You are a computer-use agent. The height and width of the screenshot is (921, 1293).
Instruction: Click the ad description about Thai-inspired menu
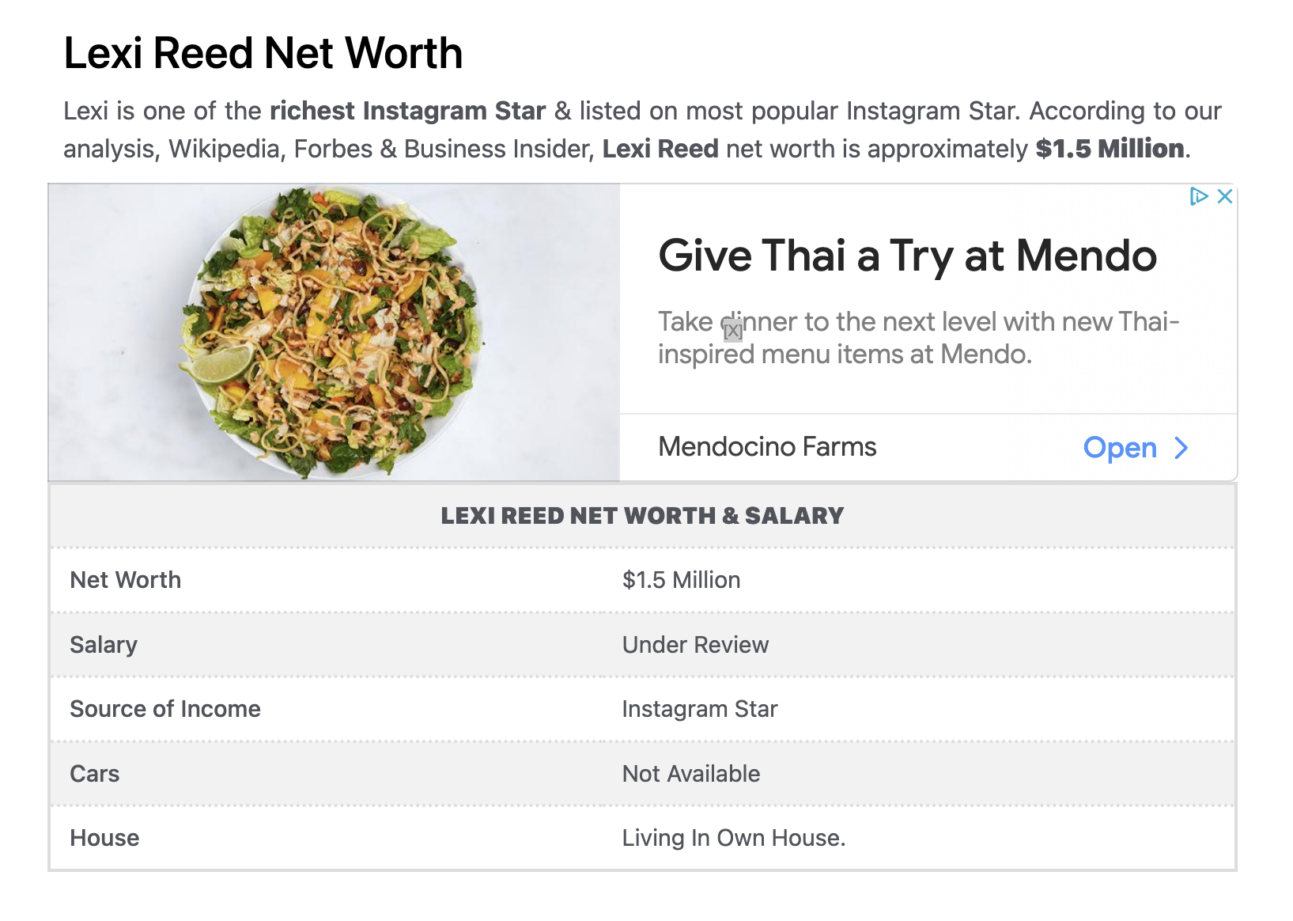tap(918, 338)
